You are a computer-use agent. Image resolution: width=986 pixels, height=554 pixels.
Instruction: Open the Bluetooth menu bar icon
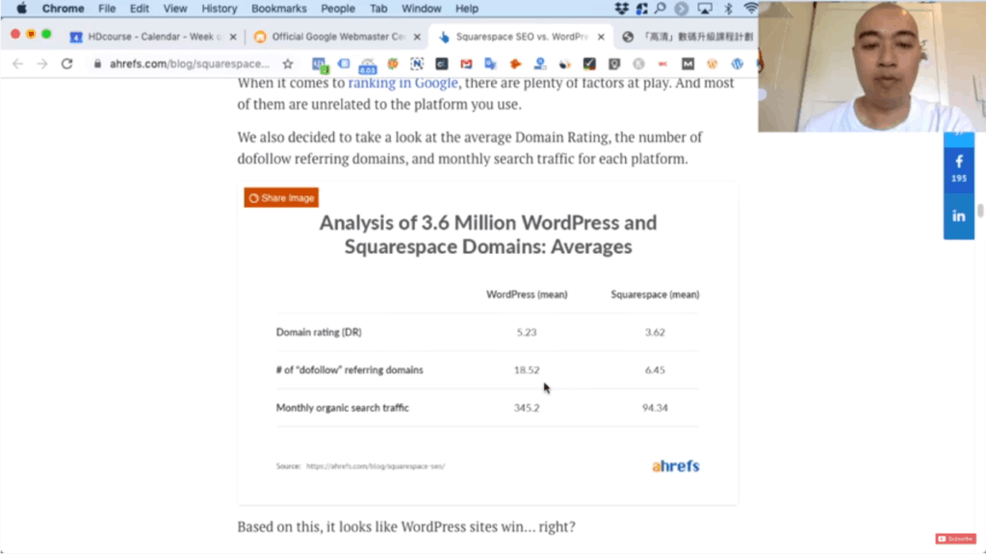(x=728, y=8)
